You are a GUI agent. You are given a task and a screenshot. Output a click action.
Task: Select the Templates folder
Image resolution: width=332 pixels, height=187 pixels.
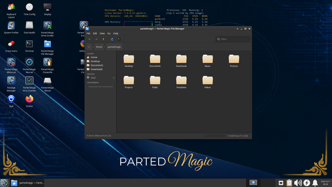[x=181, y=82]
